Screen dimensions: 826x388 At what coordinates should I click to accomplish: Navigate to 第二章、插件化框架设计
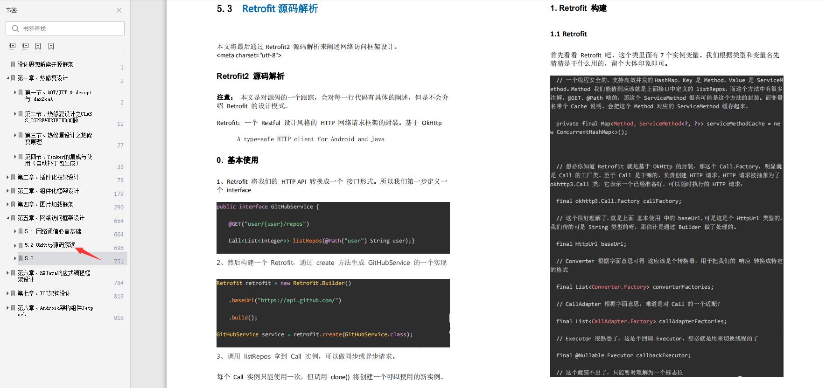click(x=48, y=177)
